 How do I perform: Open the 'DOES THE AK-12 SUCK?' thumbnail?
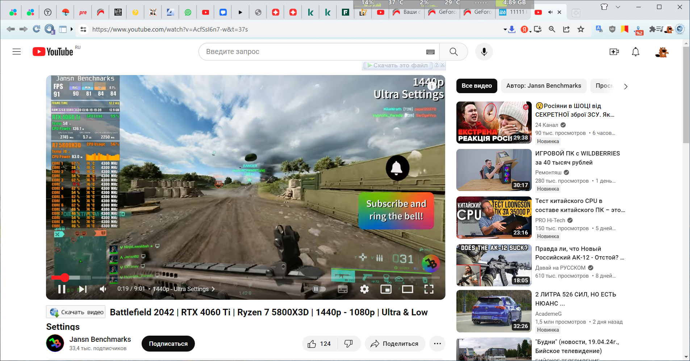(x=494, y=265)
